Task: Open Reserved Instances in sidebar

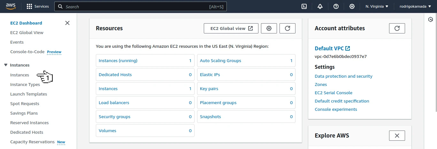Action: click(x=29, y=123)
